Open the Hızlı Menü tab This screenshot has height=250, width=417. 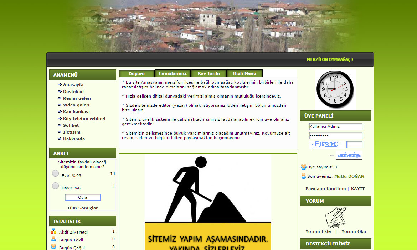244,73
